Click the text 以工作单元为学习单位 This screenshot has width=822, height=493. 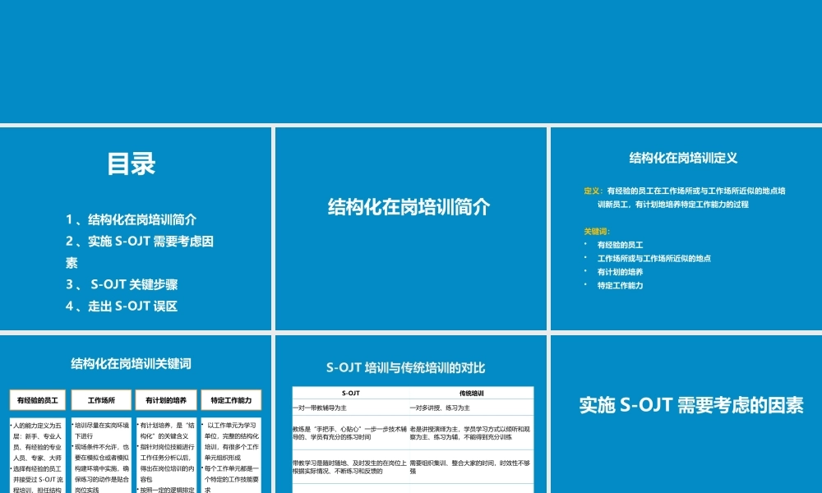(232, 431)
